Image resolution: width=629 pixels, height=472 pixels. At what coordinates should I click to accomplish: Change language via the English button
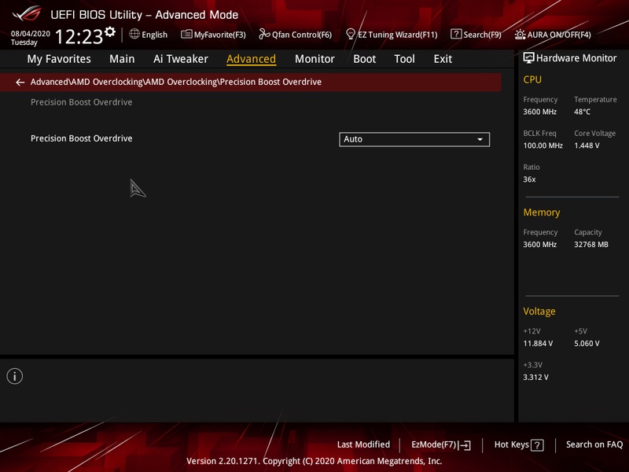point(149,35)
